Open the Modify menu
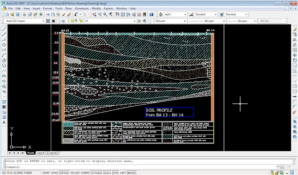The height and width of the screenshot is (175, 298). [96, 8]
